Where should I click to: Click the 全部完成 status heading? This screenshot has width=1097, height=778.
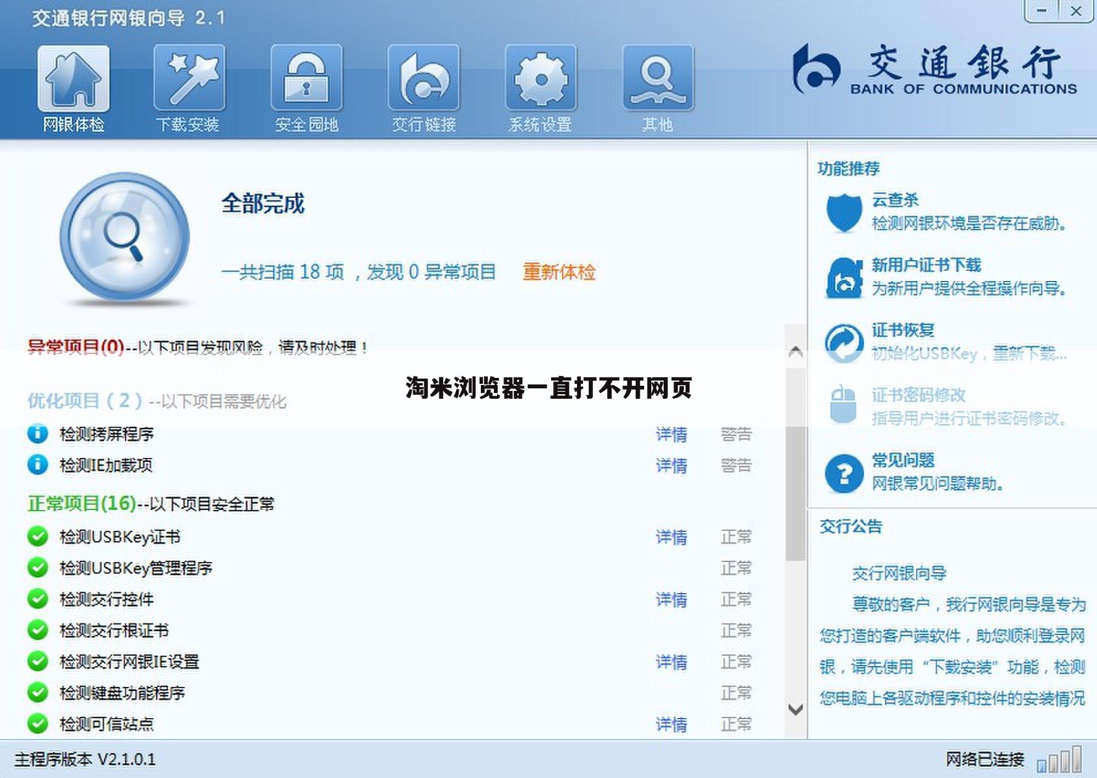click(x=263, y=204)
